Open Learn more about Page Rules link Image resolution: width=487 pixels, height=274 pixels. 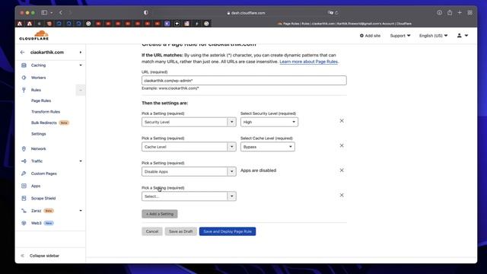(308, 62)
